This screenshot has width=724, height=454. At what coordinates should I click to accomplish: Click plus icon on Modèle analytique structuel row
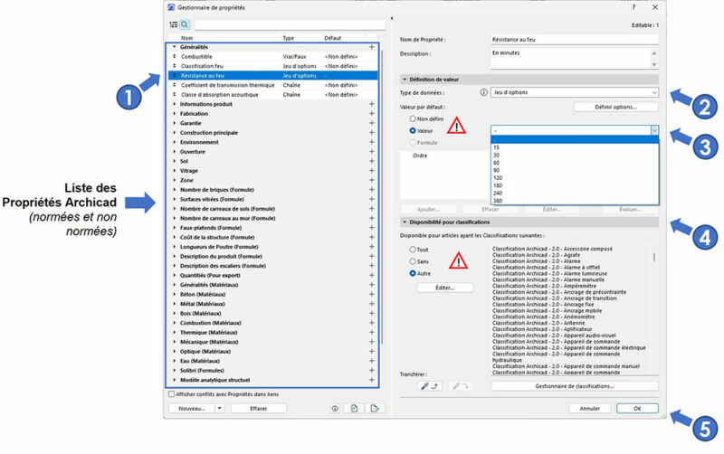(372, 380)
